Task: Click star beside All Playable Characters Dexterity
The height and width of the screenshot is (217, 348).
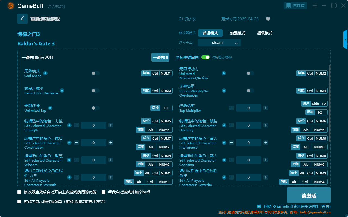Action: 224,177
